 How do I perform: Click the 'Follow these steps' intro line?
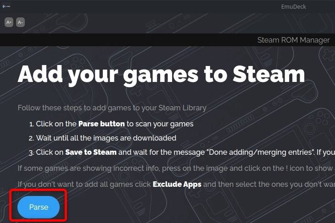112,108
